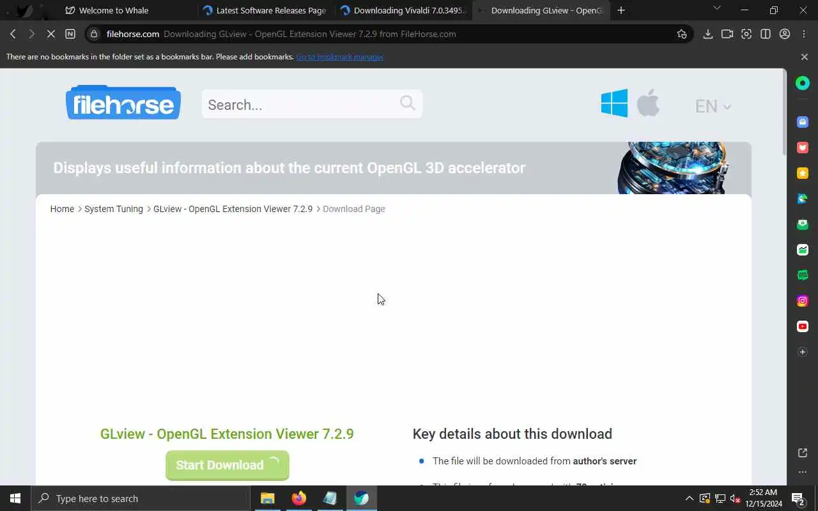Stop the page from loading
The width and height of the screenshot is (818, 511).
[50, 34]
